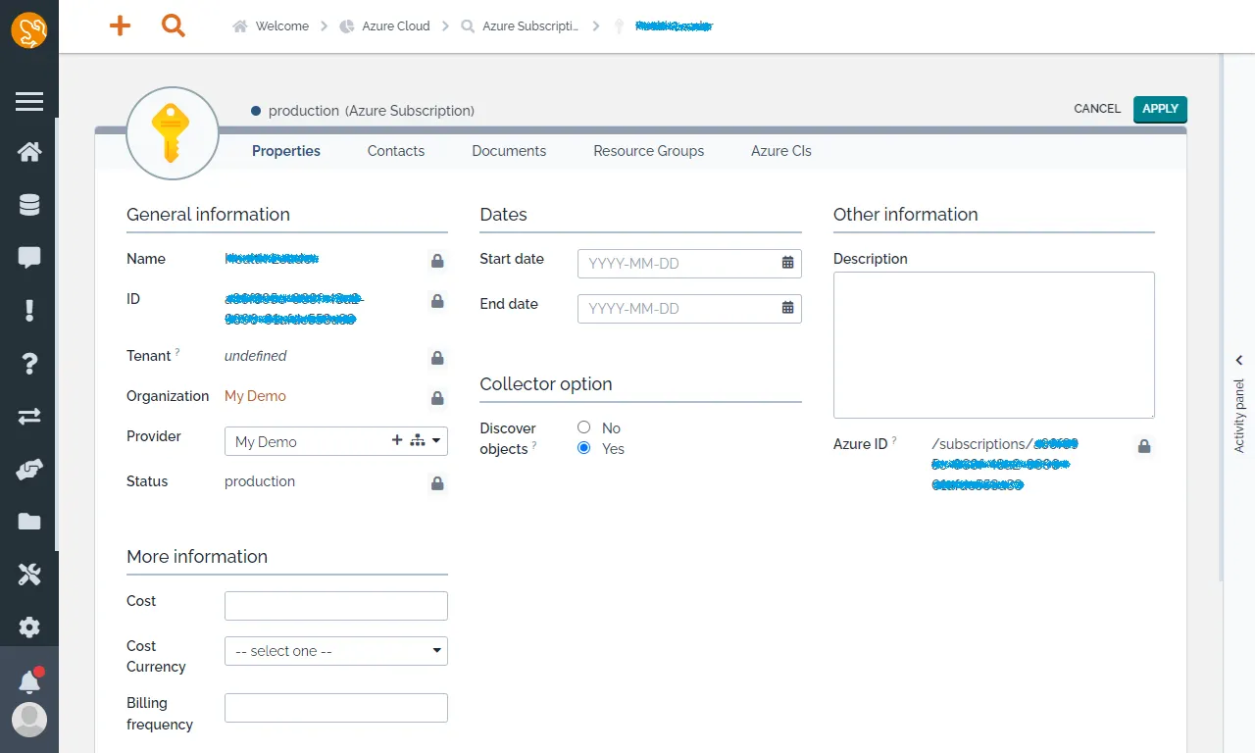Click the Tenant help question mark

(177, 352)
